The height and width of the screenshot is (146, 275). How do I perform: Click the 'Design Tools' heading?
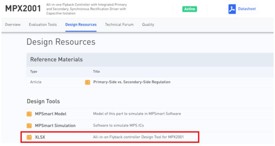tap(43, 101)
